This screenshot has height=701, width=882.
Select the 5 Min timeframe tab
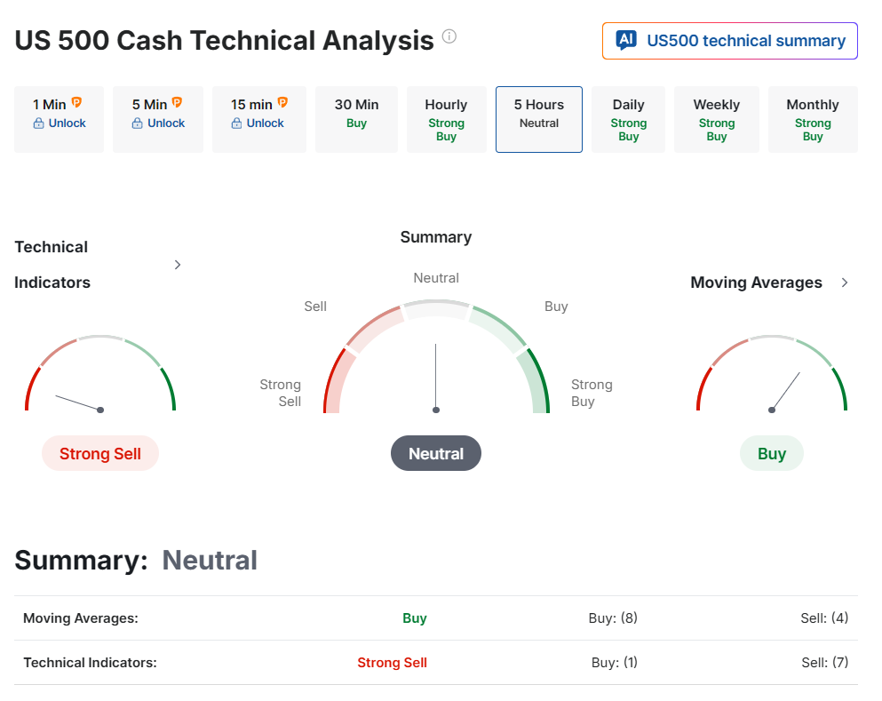click(x=158, y=119)
